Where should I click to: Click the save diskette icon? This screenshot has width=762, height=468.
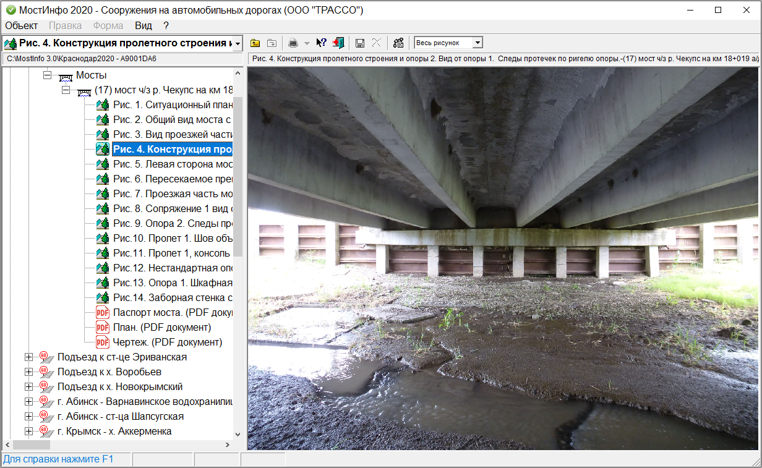tap(359, 43)
